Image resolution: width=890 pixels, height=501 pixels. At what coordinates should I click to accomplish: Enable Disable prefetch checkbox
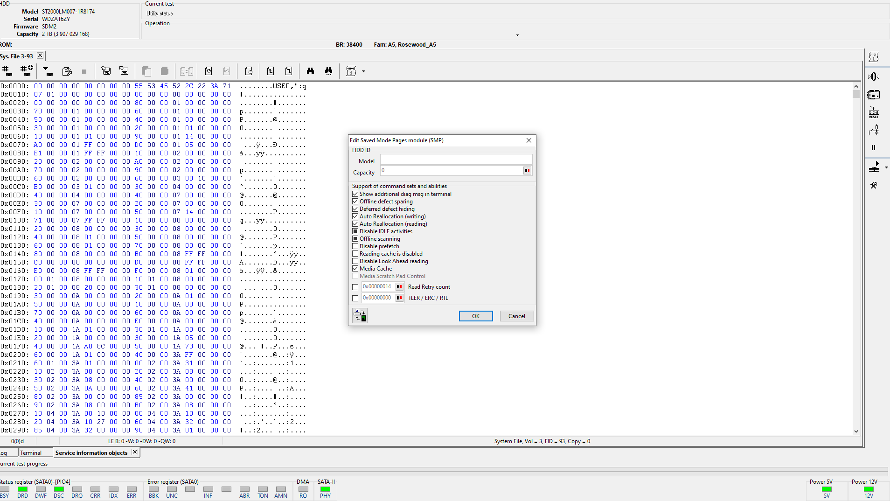(x=355, y=246)
